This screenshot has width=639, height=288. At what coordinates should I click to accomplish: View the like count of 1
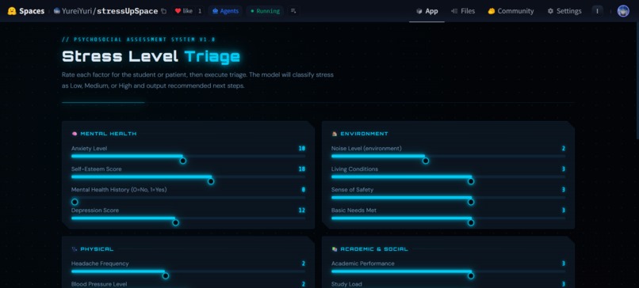(200, 11)
